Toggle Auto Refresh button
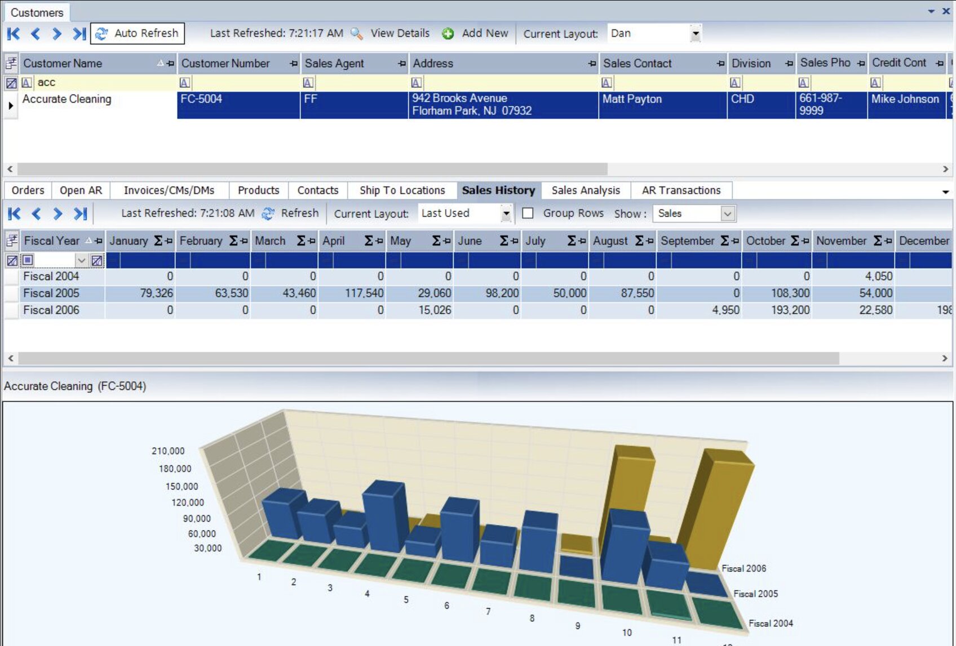Screen dimensions: 956x646 point(137,34)
